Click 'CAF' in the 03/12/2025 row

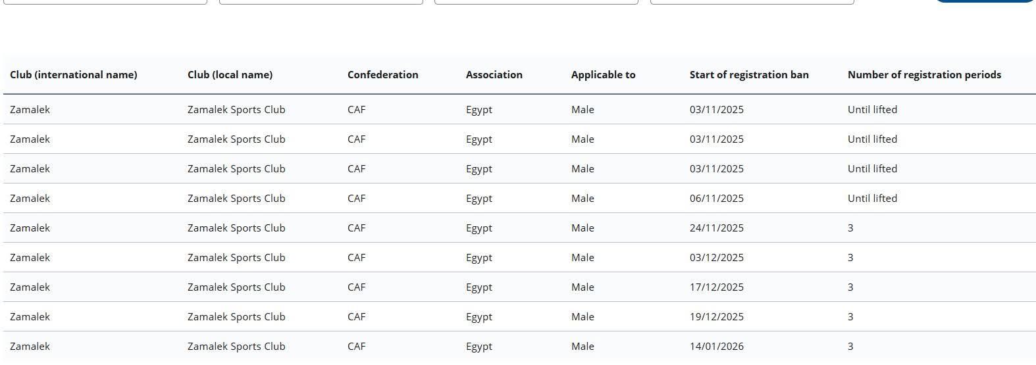pyautogui.click(x=356, y=258)
